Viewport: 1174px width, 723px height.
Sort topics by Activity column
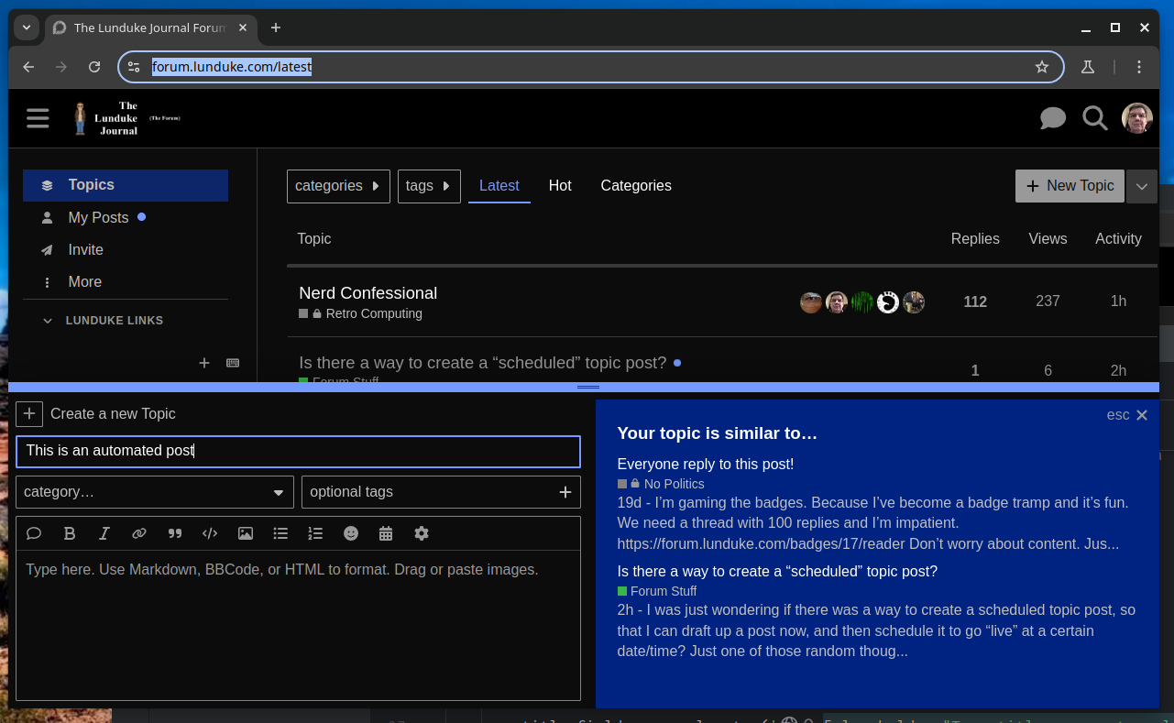[1118, 239]
